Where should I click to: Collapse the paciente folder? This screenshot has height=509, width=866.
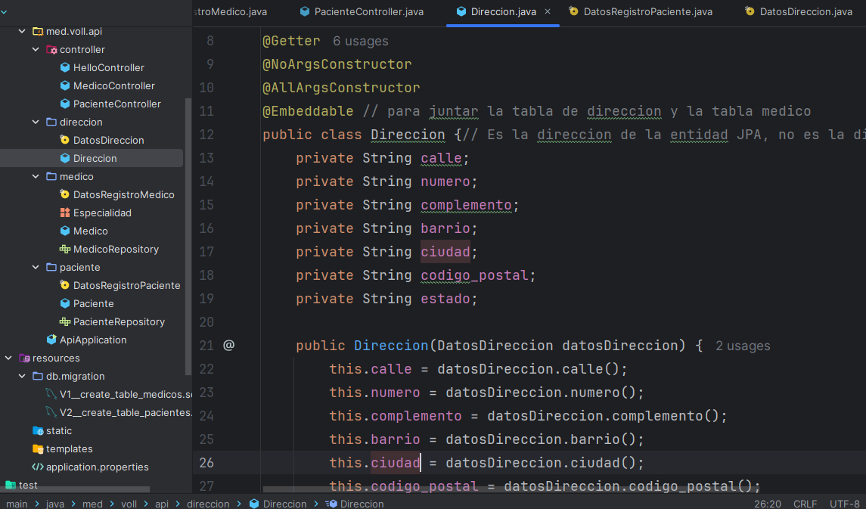pos(36,267)
